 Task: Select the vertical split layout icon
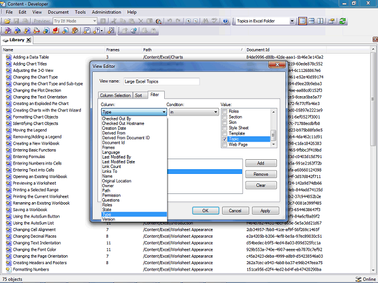(320, 21)
